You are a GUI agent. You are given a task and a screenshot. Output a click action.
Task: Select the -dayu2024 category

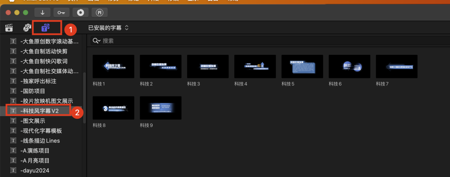tap(36, 171)
